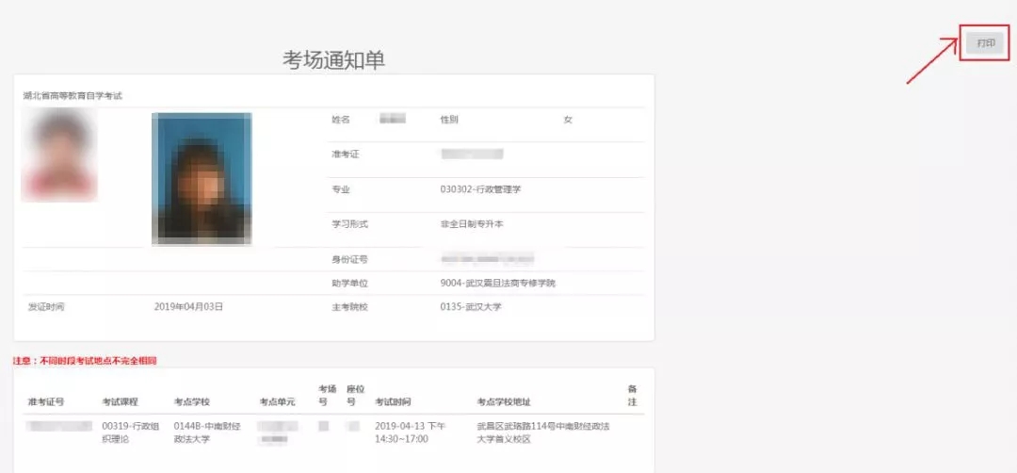Select the exam time 2019-04-13 下午 14:30~17:00

(411, 432)
